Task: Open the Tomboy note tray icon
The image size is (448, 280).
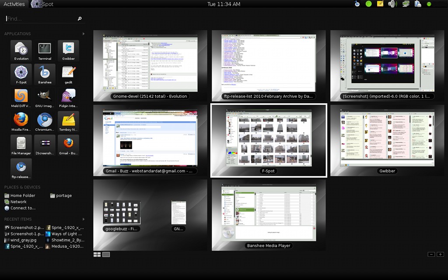Action: 380,3
